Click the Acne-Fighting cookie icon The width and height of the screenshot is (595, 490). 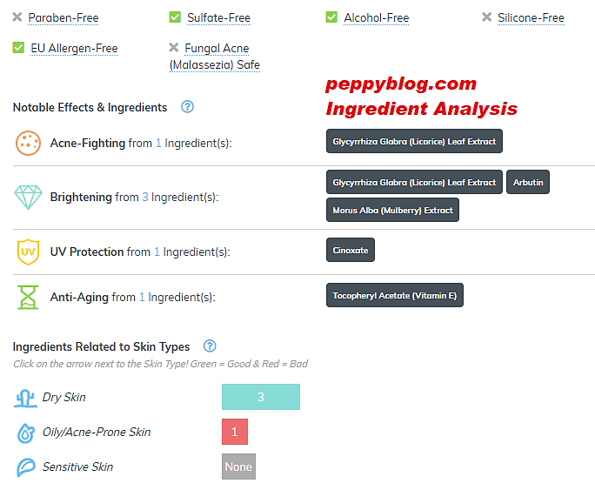coord(28,143)
